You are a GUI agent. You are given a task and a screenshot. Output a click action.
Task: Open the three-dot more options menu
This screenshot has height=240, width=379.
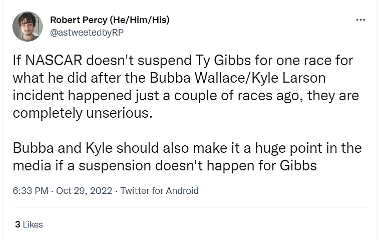coord(360,20)
